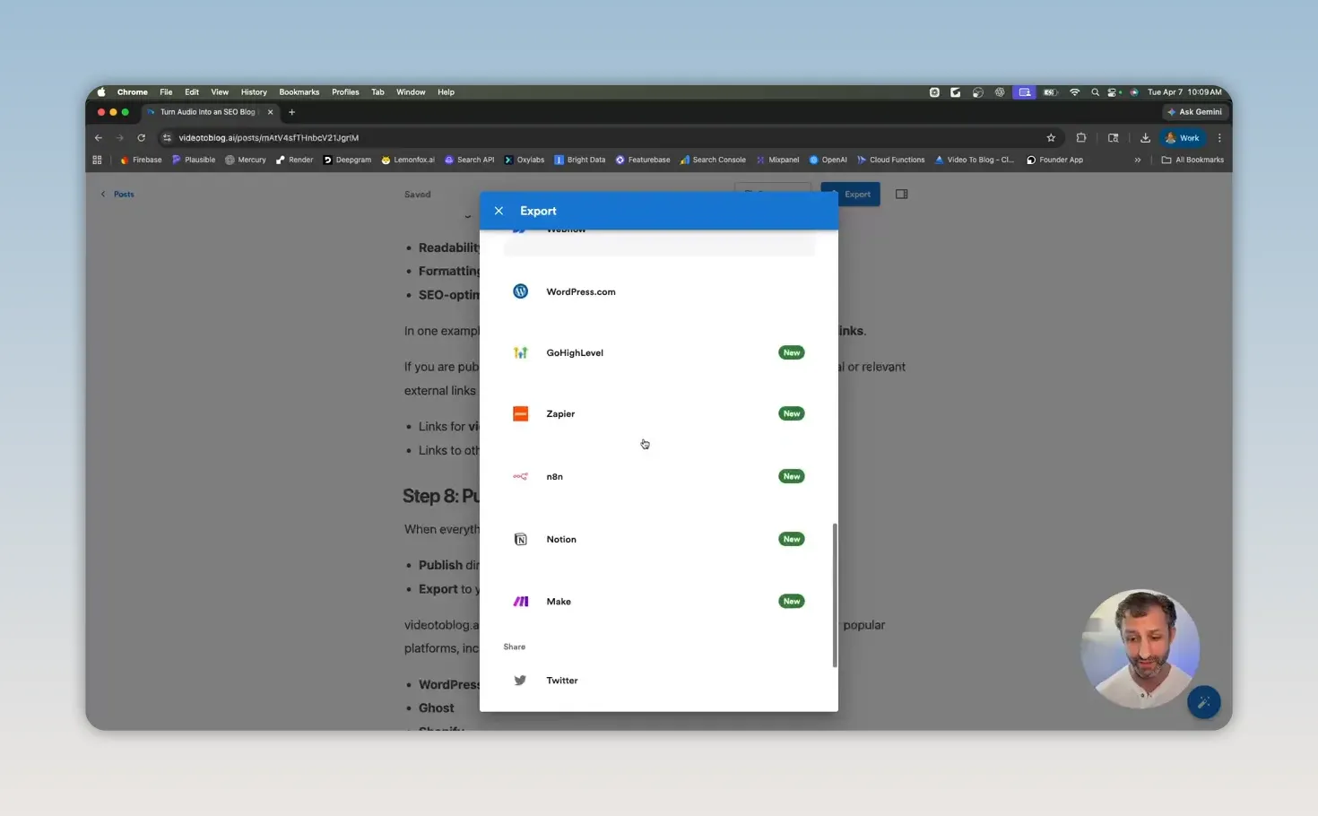Screen dimensions: 1318x816
Task: Open the Profiles menu
Action: pyautogui.click(x=345, y=92)
